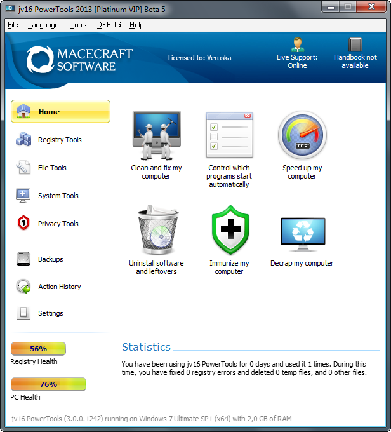
Task: Click 'Immunize my computer' label
Action: [x=229, y=267]
